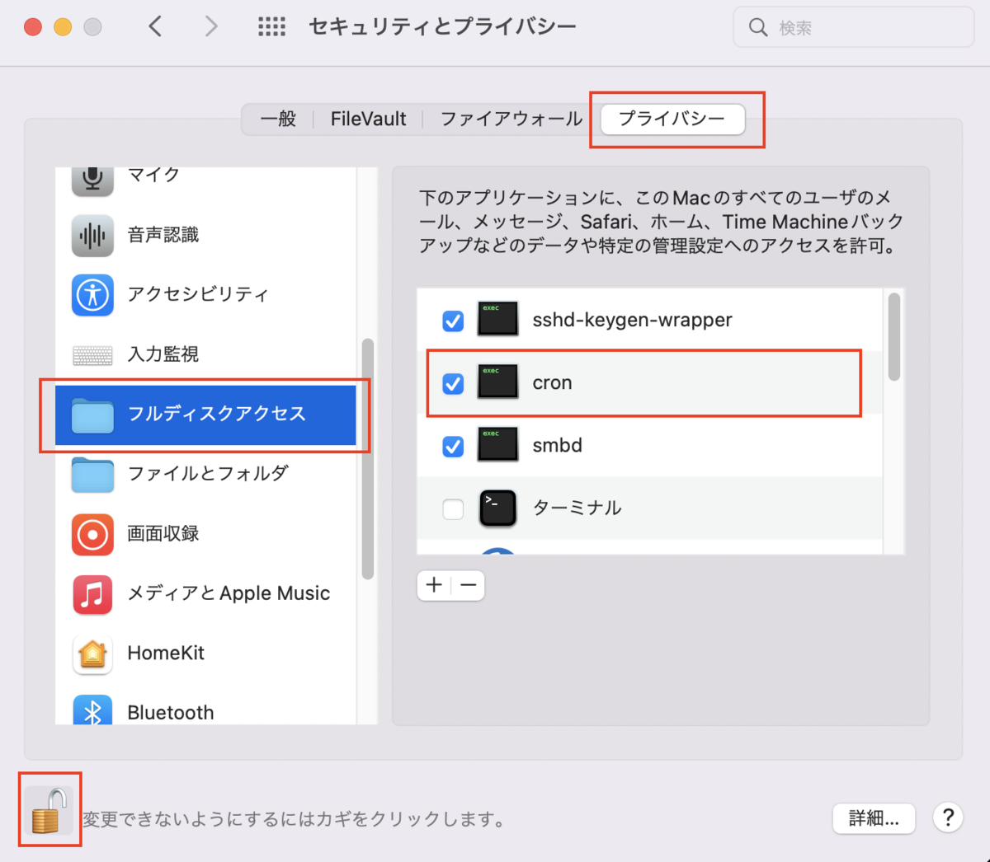990x862 pixels.
Task: Click the 変更できないようにするにはカギをクリックします text
Action: (x=294, y=819)
